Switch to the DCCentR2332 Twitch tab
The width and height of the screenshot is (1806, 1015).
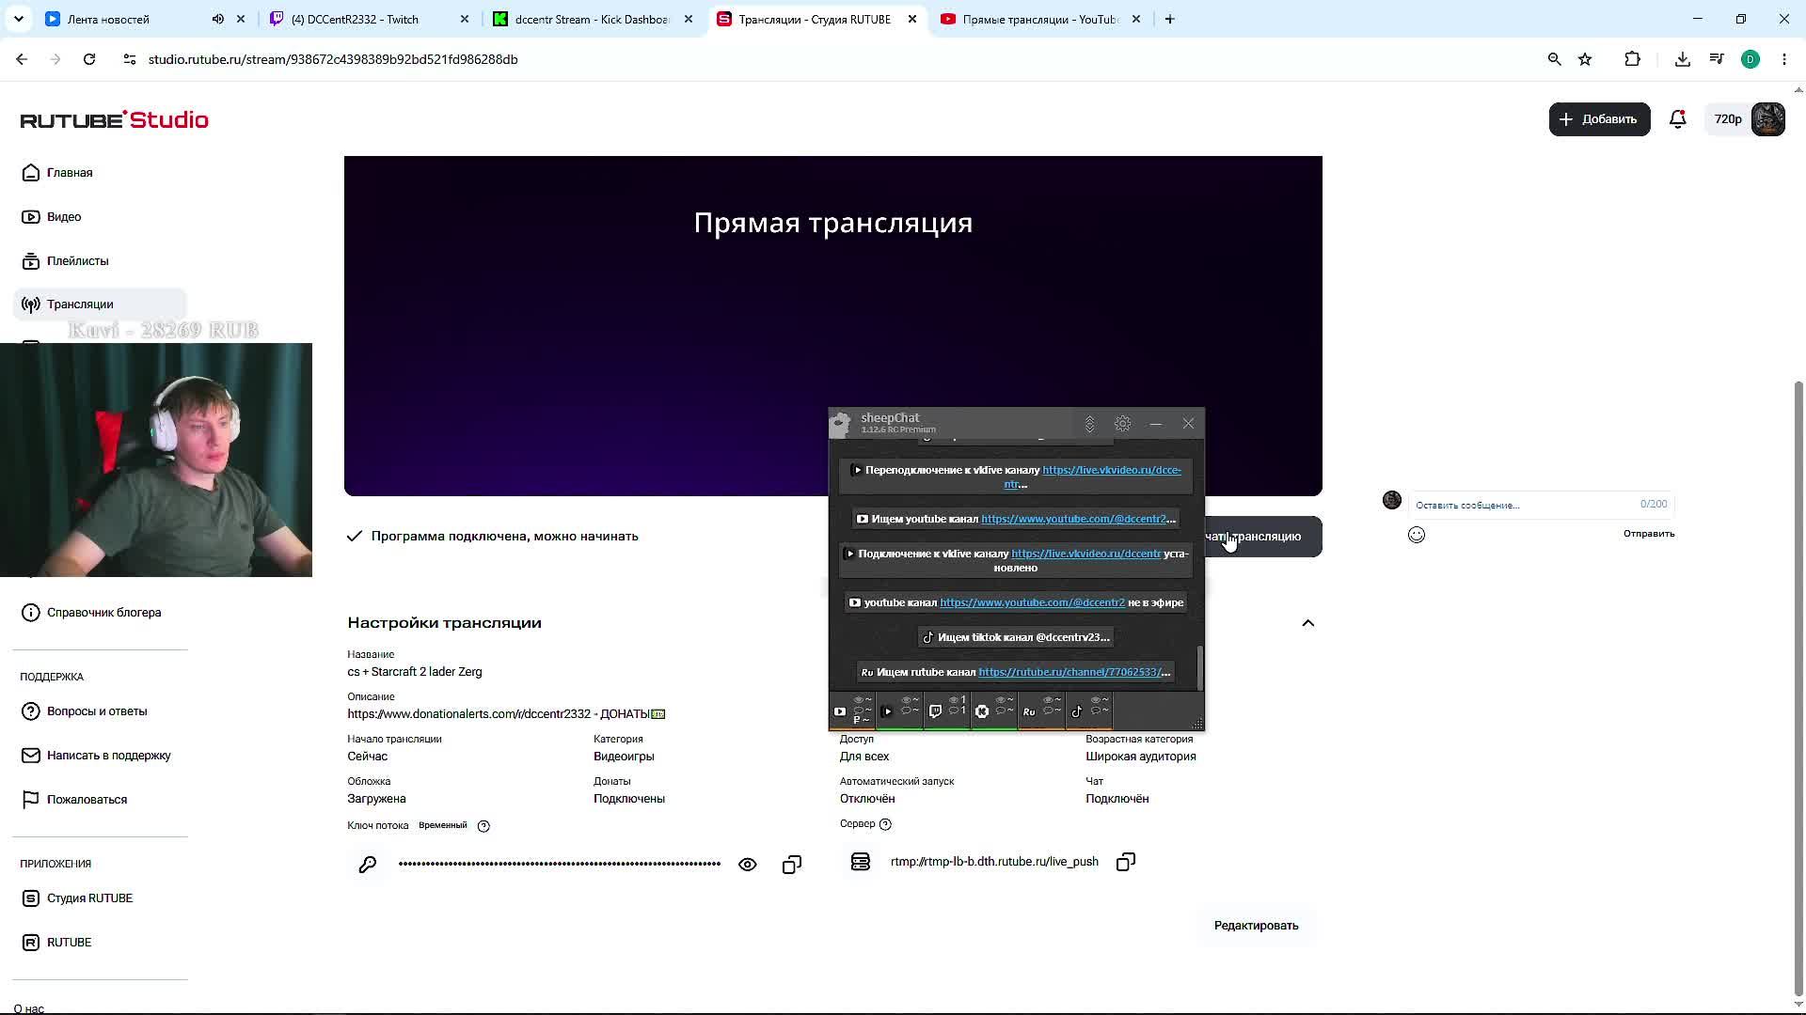point(356,19)
